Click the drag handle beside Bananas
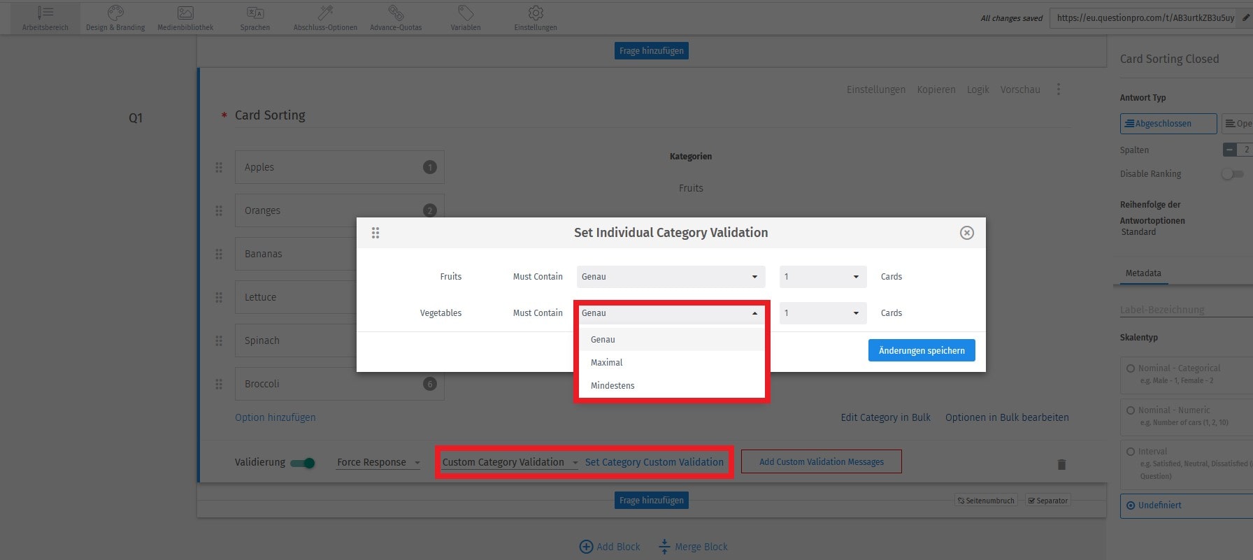Screen dimensions: 1253x560 point(219,254)
